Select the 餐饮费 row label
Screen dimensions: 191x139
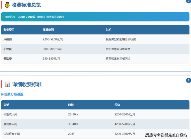pos(7,59)
